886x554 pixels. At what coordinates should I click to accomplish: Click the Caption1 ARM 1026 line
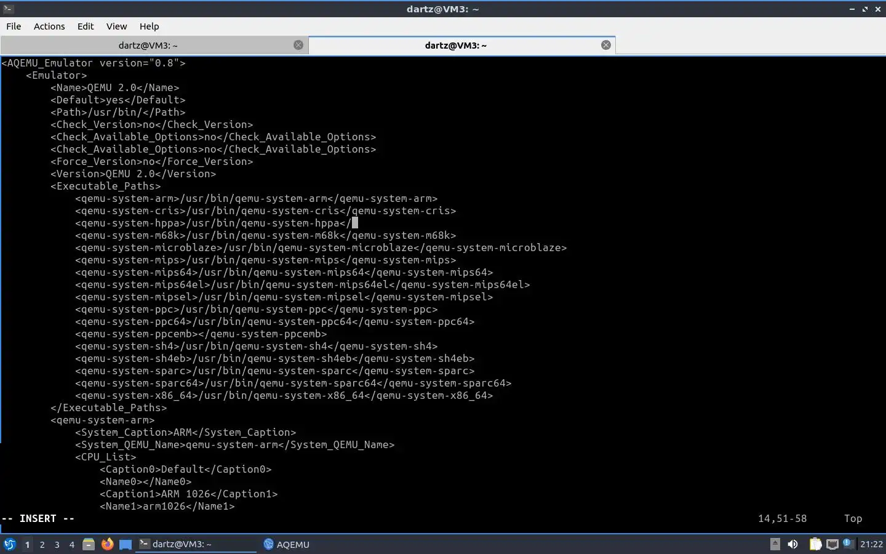pos(189,494)
